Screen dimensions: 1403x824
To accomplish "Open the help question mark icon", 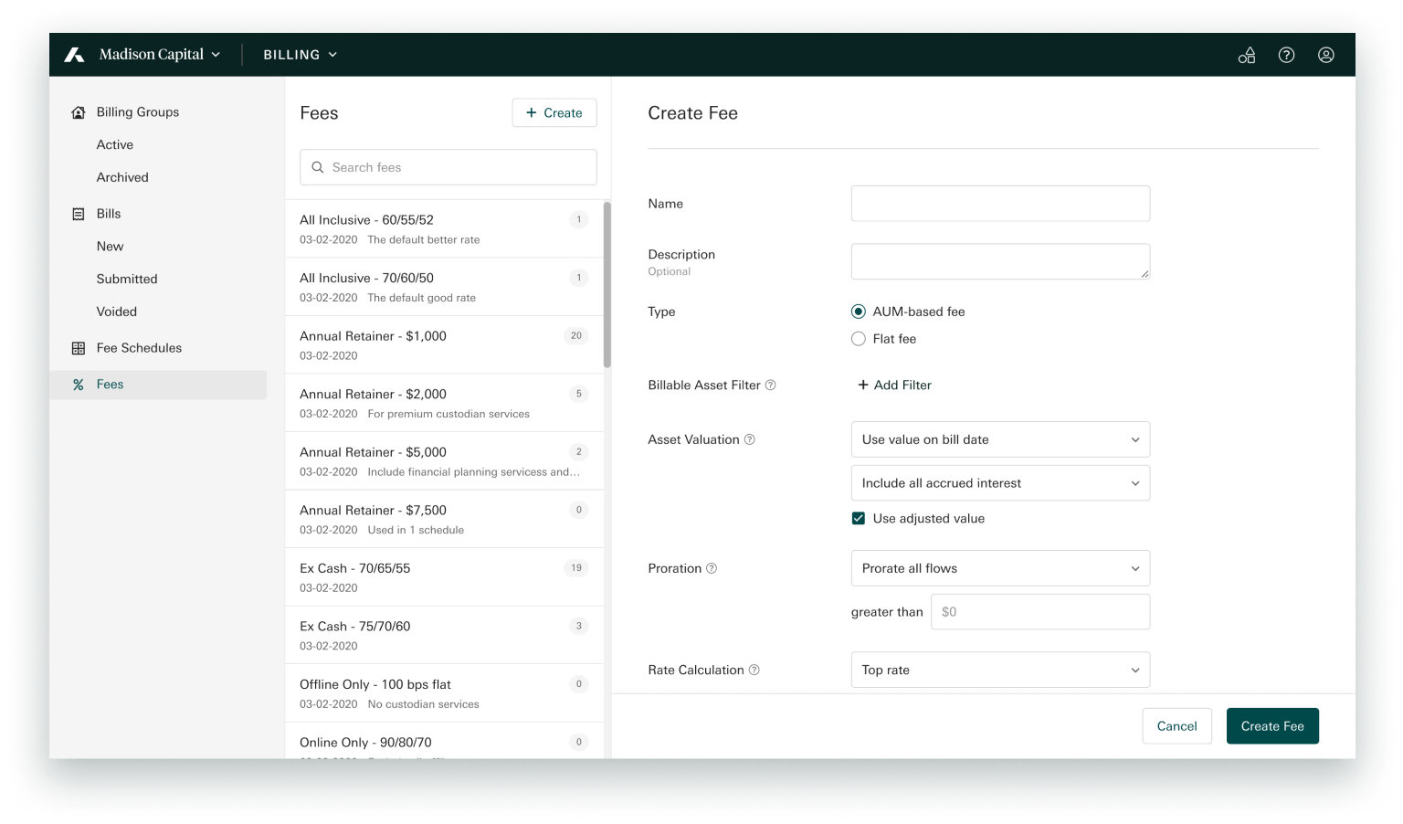I will click(x=1286, y=55).
